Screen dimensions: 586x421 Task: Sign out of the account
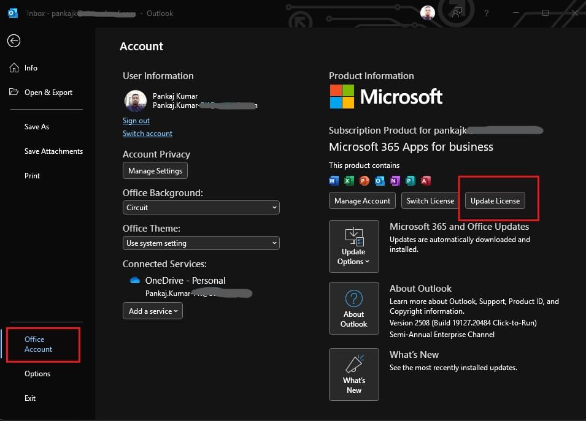click(x=136, y=120)
